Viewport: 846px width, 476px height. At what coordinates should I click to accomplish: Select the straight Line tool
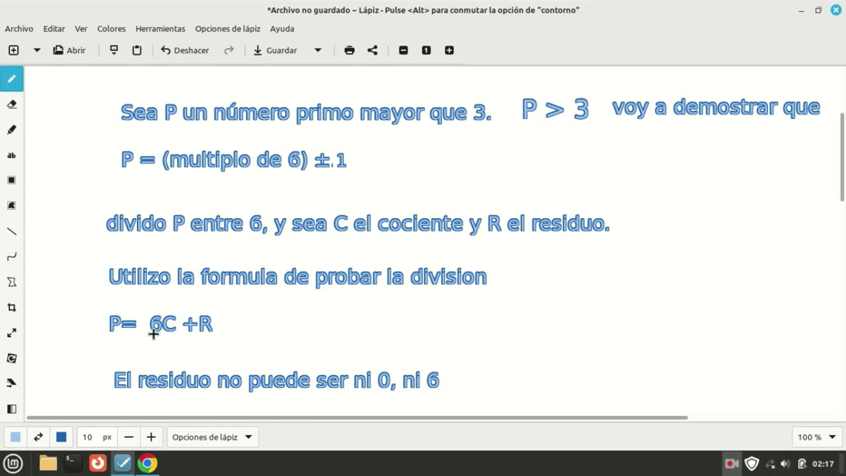pyautogui.click(x=12, y=231)
